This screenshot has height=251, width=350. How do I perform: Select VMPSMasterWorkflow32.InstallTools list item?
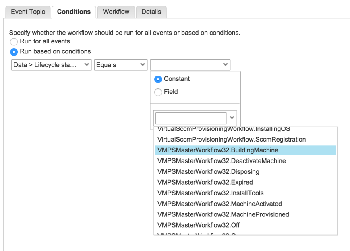point(210,193)
